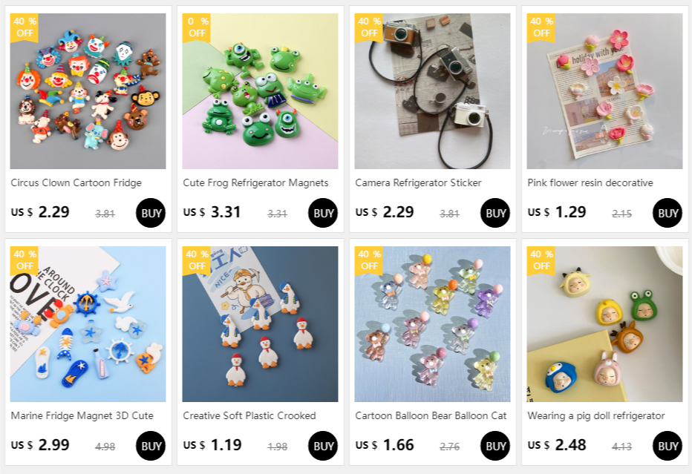The height and width of the screenshot is (474, 692).
Task: Click BUY for Cute Frog Refrigerator Magnets
Action: point(322,213)
